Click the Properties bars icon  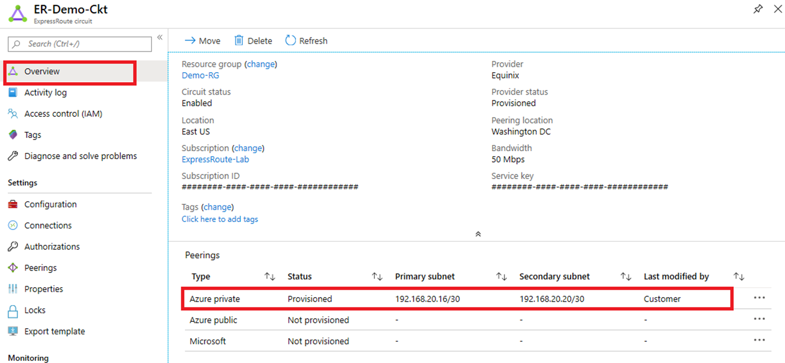click(x=13, y=289)
